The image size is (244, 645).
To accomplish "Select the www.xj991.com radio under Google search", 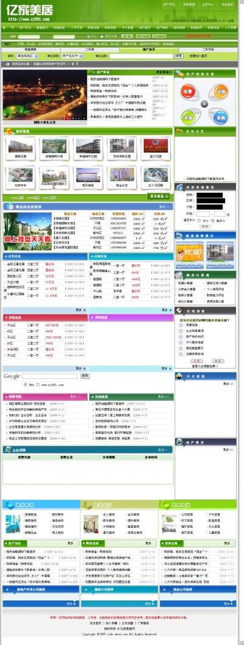I will click(38, 384).
